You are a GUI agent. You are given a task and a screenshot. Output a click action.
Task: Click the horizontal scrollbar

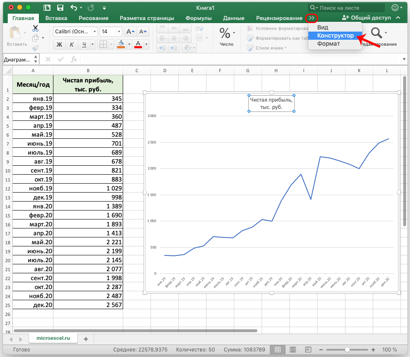click(x=136, y=331)
